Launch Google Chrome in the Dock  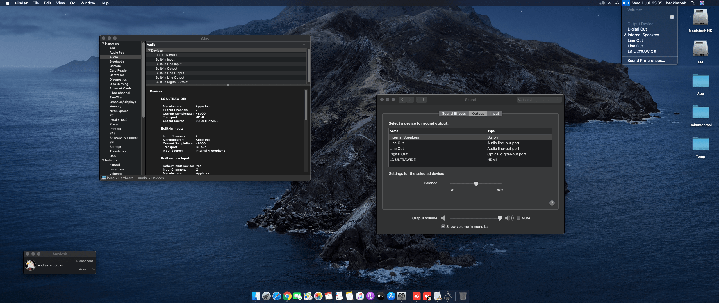pos(287,296)
